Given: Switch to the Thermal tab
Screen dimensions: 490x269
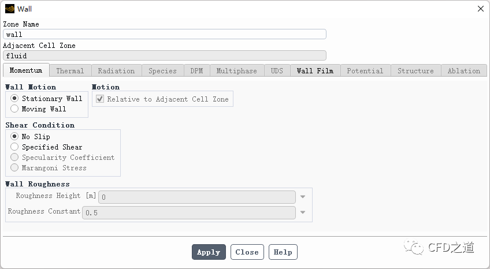Looking at the screenshot, I should coord(70,71).
